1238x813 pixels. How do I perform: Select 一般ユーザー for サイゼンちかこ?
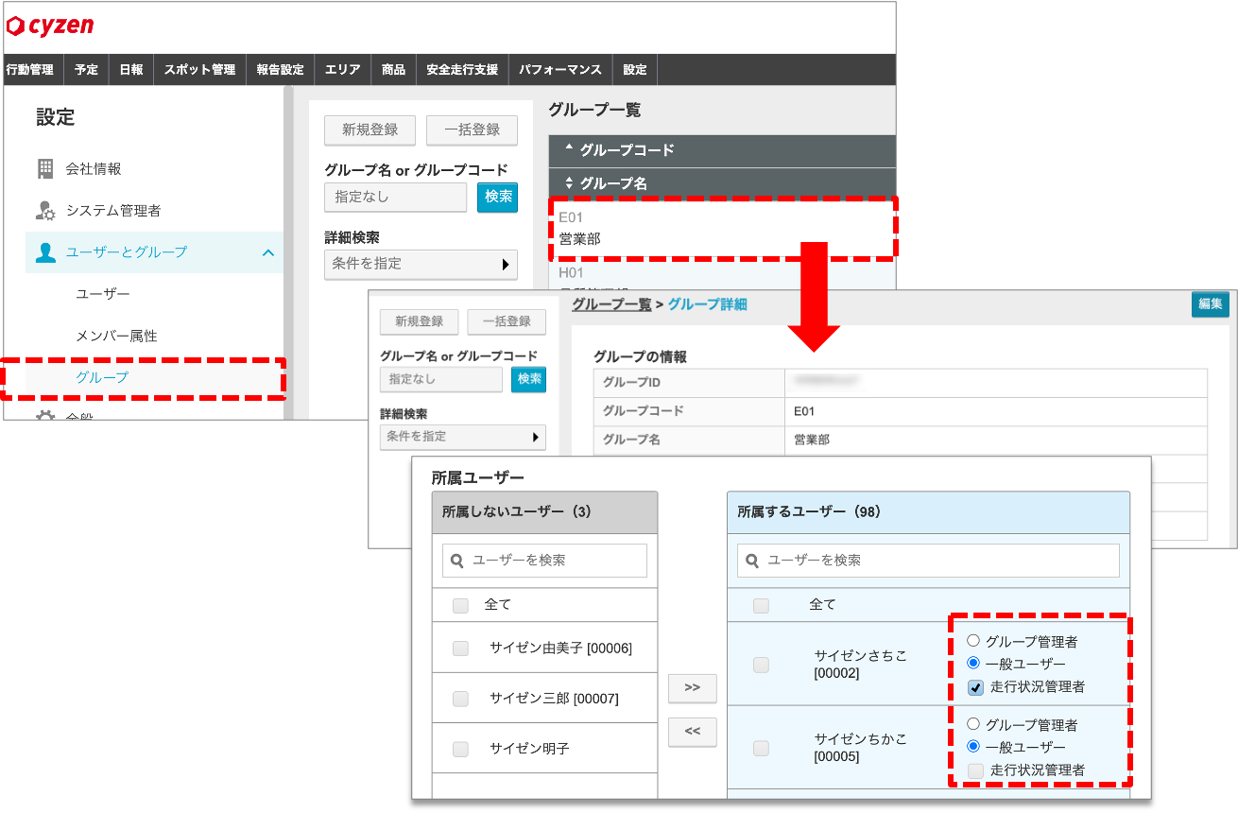973,747
